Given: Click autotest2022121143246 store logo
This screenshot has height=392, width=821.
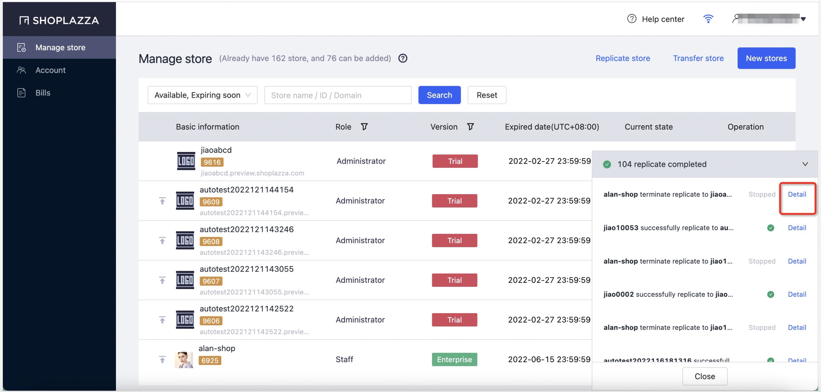Looking at the screenshot, I should [x=185, y=240].
